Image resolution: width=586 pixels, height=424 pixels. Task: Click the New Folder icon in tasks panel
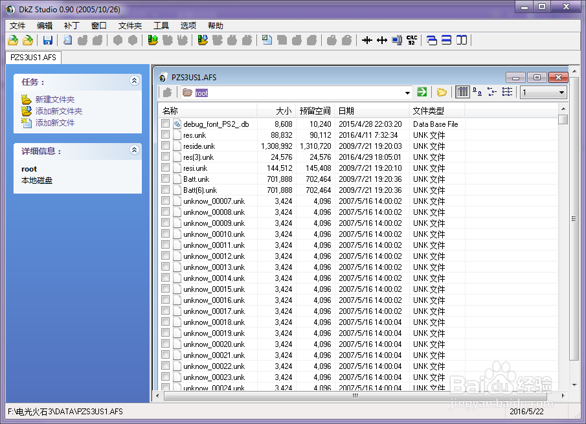(26, 100)
